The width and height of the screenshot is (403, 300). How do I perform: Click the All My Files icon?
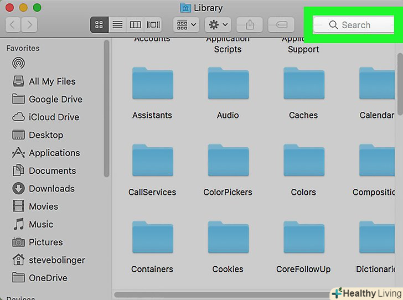coord(18,81)
